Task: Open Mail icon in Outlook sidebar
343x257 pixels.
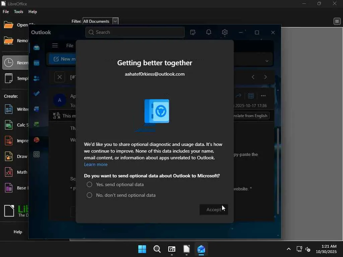Action: tap(37, 48)
